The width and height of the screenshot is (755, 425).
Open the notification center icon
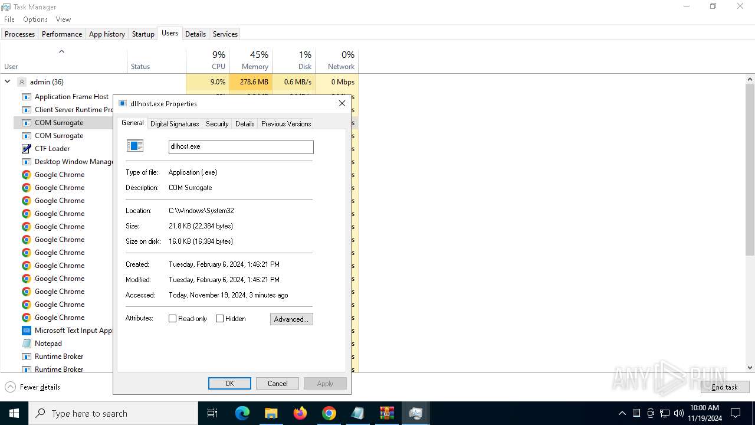coord(736,413)
